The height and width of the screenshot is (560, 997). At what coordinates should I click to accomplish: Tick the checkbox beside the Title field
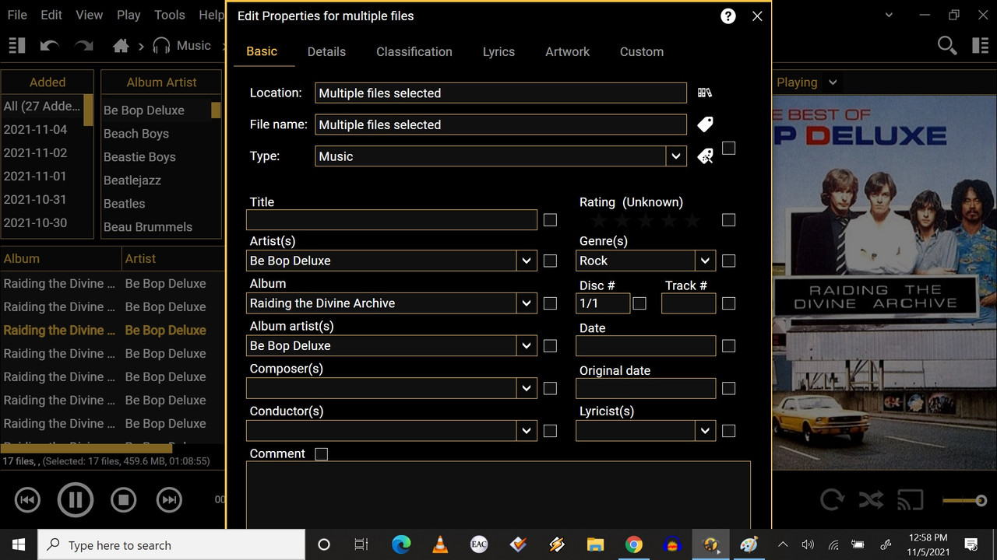tap(550, 220)
